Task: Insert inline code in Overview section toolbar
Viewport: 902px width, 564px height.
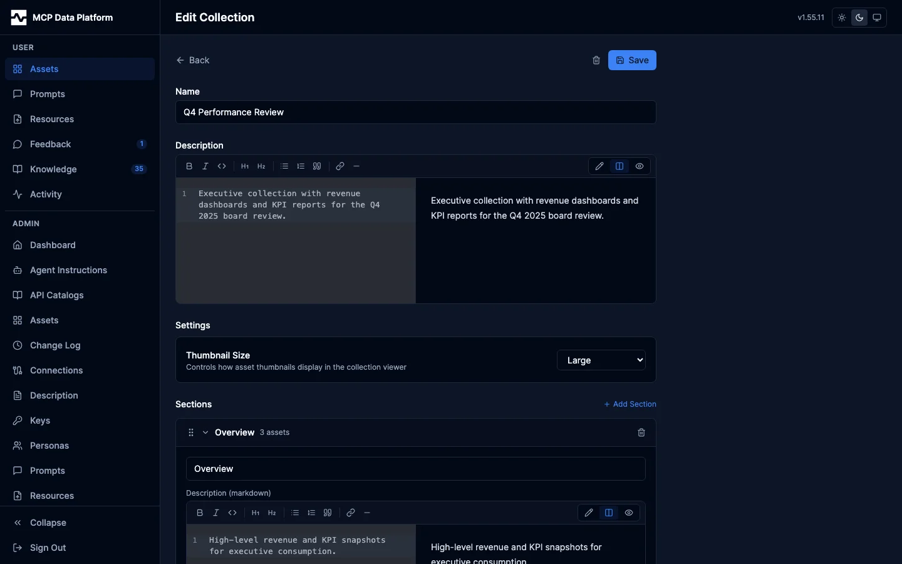Action: tap(232, 513)
